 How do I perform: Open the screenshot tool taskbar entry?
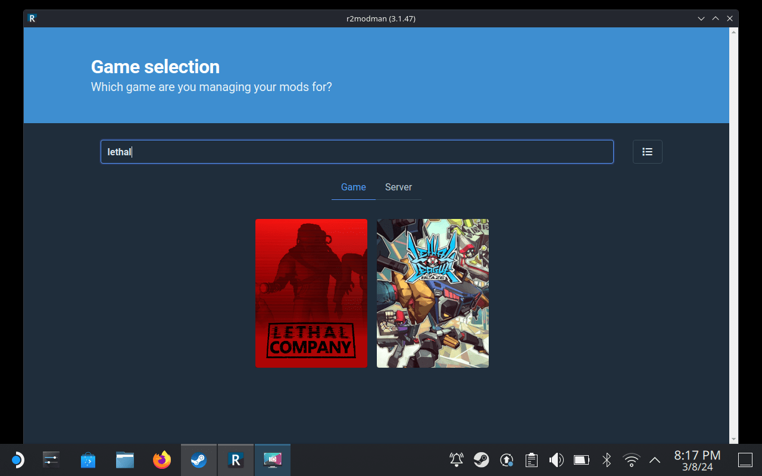point(273,460)
